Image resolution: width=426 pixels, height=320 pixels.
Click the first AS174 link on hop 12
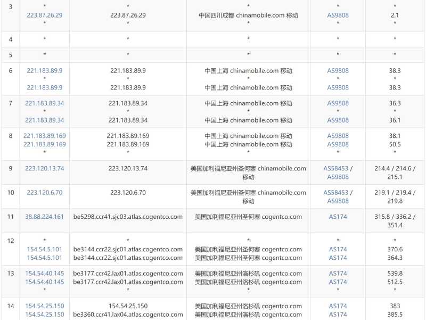click(x=337, y=249)
